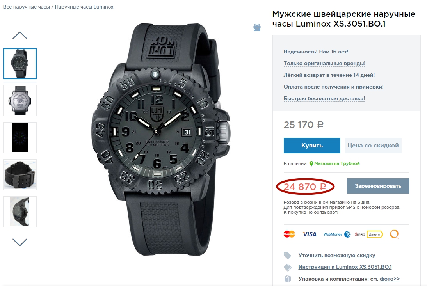Go to Наручные часы Luminox breadcrumb
This screenshot has height=286, width=427.
pyautogui.click(x=84, y=7)
